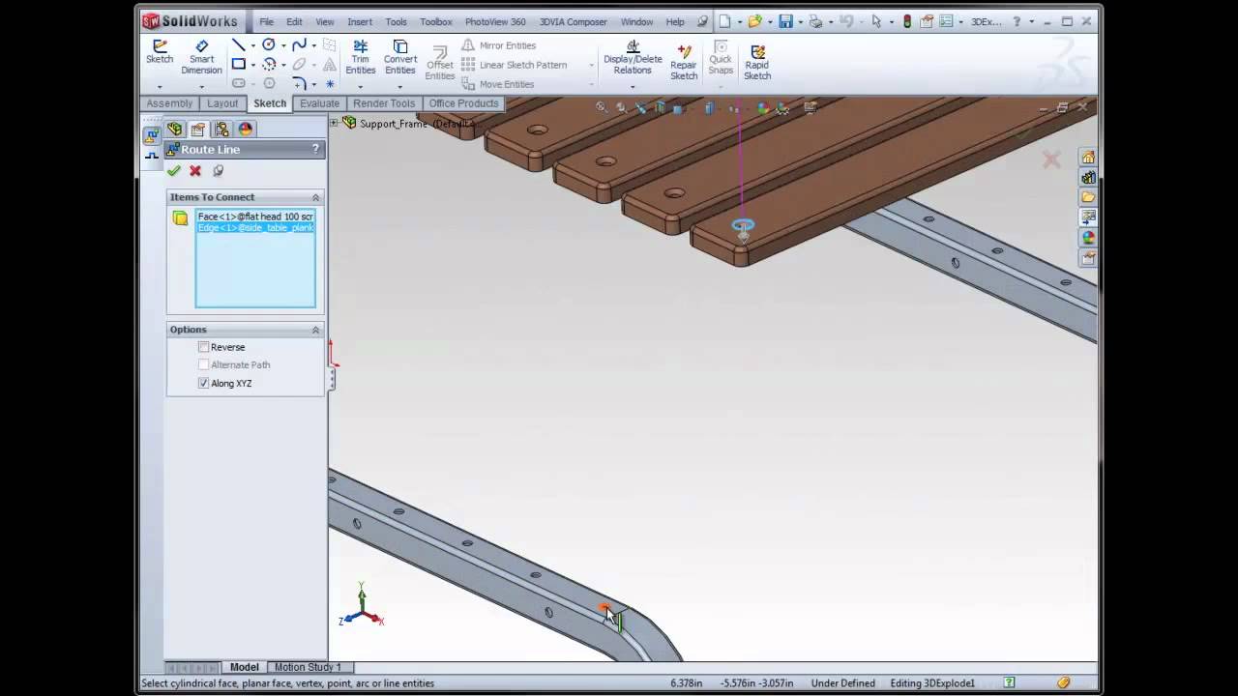This screenshot has height=696, width=1238.
Task: Select the Sketch Fillet tool
Action: pyautogui.click(x=299, y=84)
